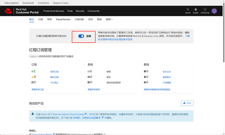Viewport: 225px width, 135px height.
Task: Expand the 管理 dropdown menu
Action: point(109,19)
